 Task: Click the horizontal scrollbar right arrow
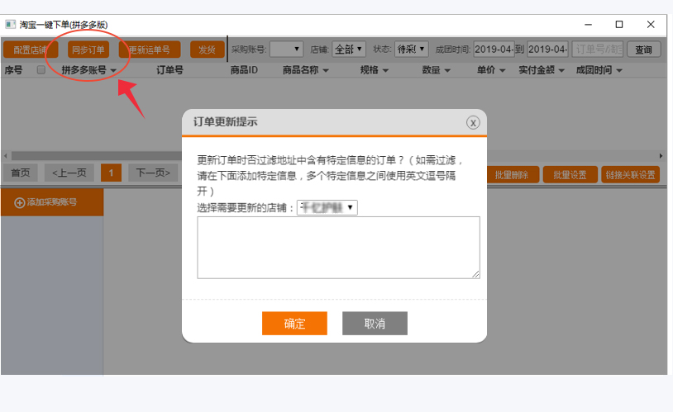coord(661,155)
